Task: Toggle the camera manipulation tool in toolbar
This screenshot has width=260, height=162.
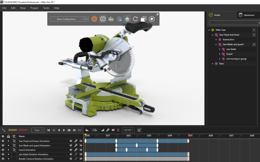Action: (103, 19)
